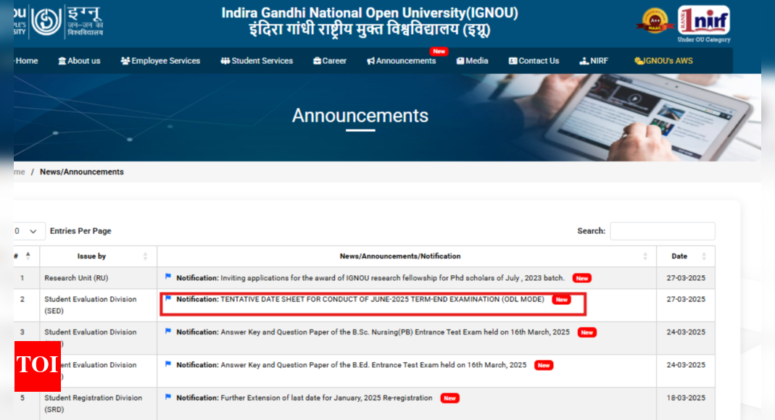Click the Announcements megaphone icon
The image size is (775, 420).
(x=370, y=61)
